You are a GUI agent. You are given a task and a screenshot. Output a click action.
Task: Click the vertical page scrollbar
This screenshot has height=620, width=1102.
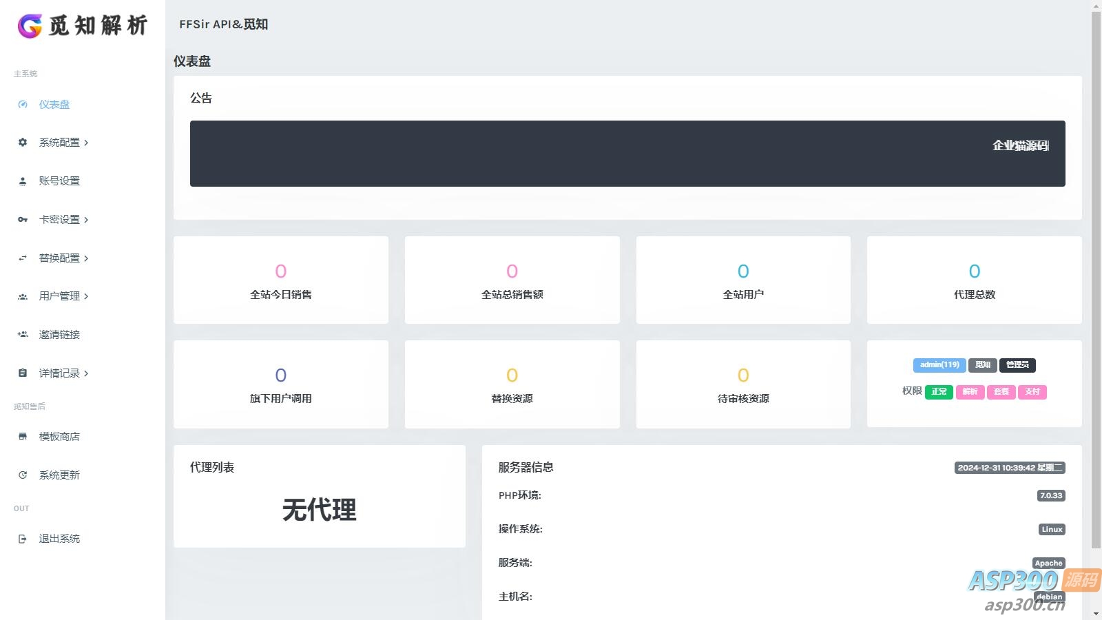pos(1096,276)
